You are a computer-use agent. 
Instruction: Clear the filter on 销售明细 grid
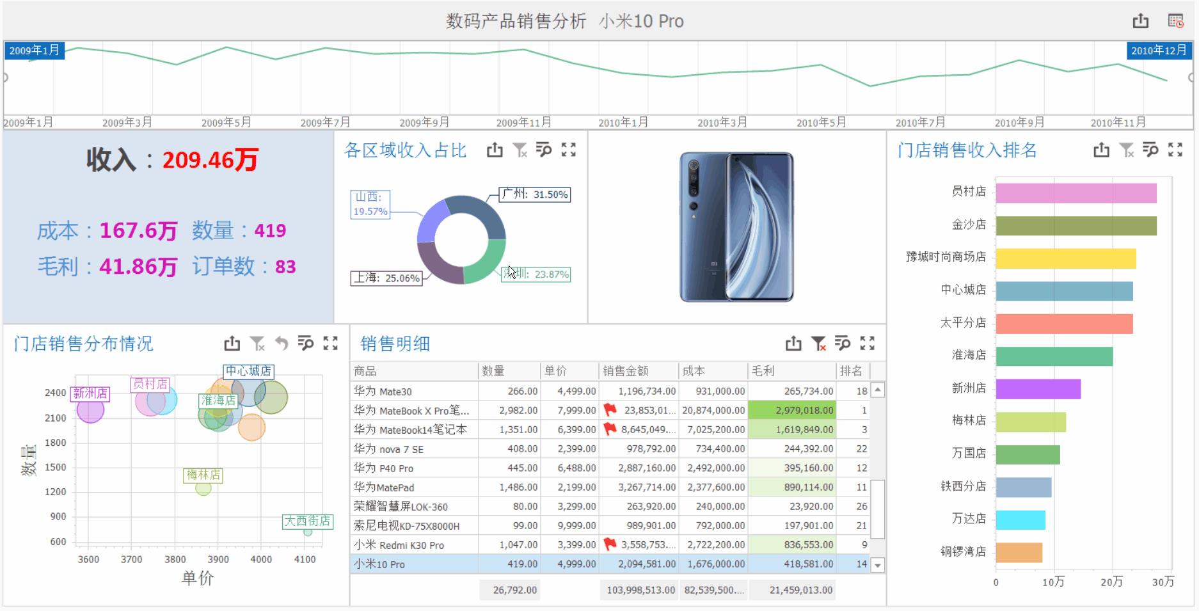pyautogui.click(x=818, y=344)
